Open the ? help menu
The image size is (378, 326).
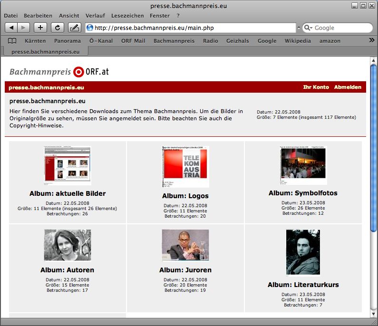coord(178,16)
